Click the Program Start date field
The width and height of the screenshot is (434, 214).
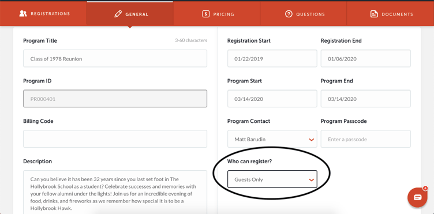point(272,99)
